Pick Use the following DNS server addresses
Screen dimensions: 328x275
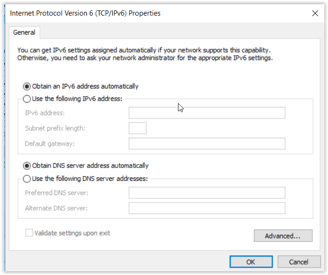click(27, 179)
